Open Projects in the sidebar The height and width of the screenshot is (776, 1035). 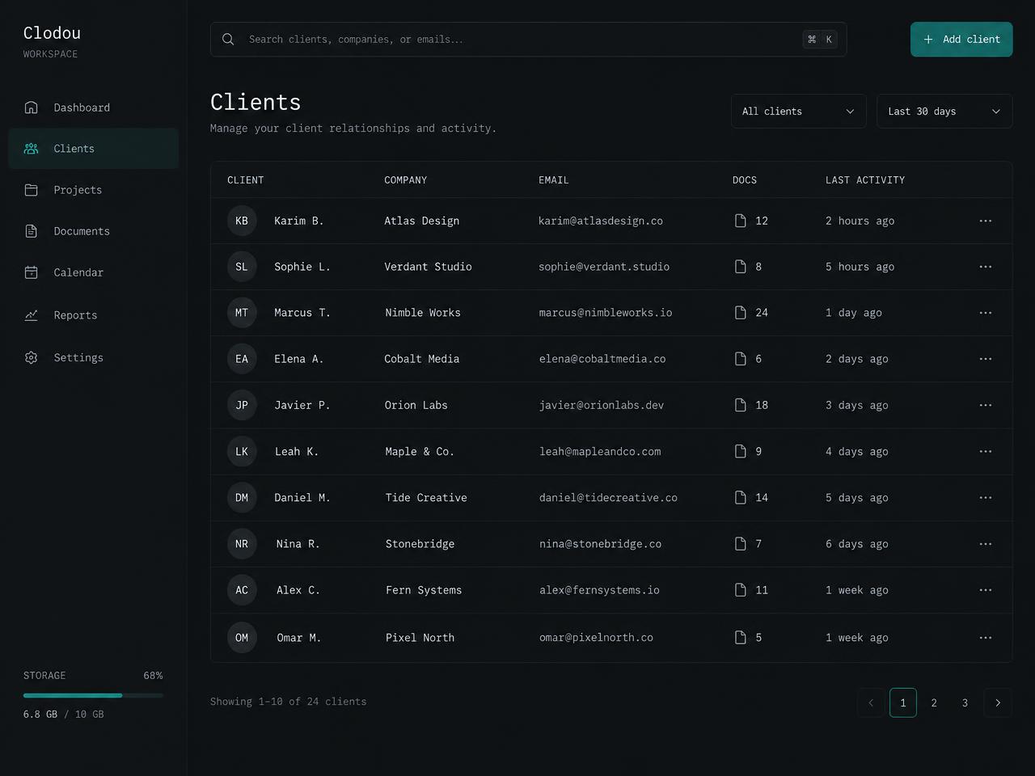94,190
